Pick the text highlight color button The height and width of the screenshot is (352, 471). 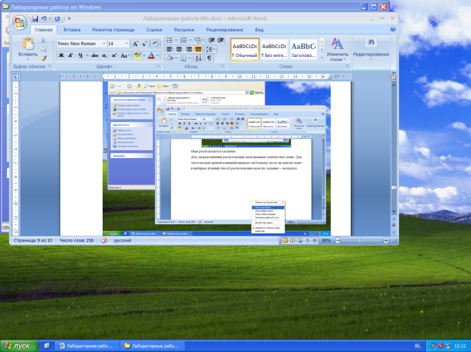tap(138, 55)
